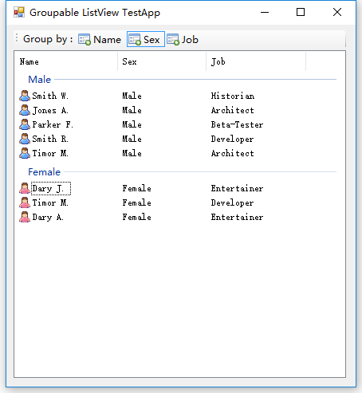Screen dimensions: 362x393
Task: Enable the Group by Job toggle
Action: tap(183, 39)
